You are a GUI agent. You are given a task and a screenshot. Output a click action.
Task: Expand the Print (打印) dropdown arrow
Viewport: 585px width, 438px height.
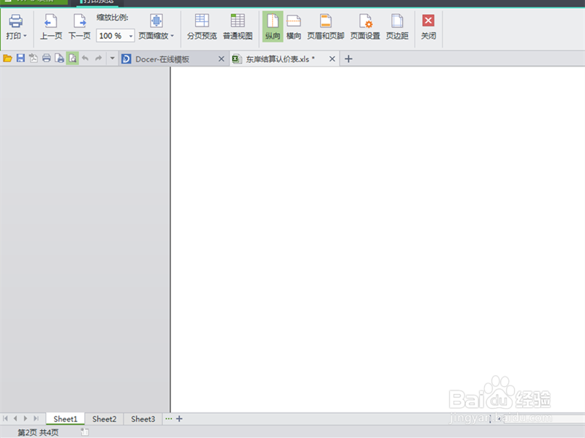click(25, 36)
